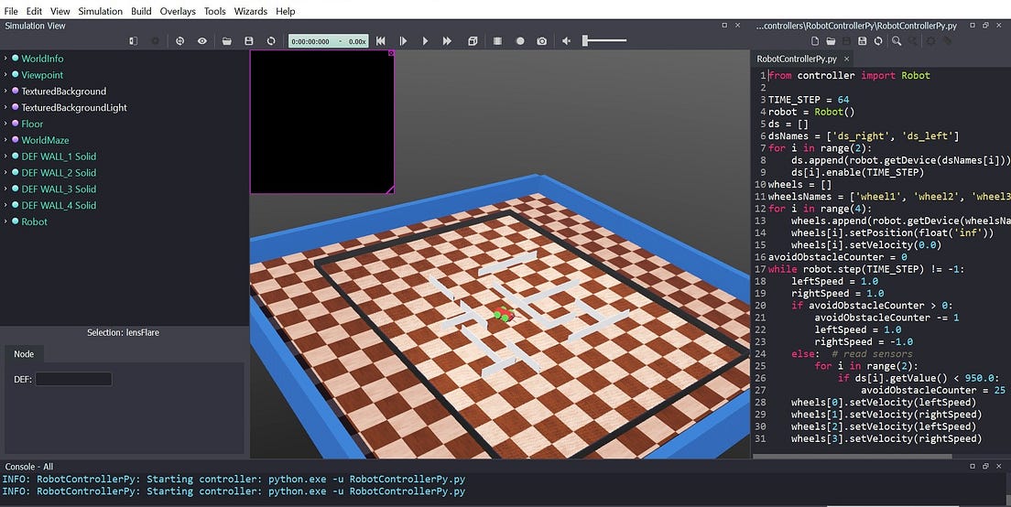The height and width of the screenshot is (507, 1011).
Task: Hide the scene tree panel icon
Action: click(133, 40)
